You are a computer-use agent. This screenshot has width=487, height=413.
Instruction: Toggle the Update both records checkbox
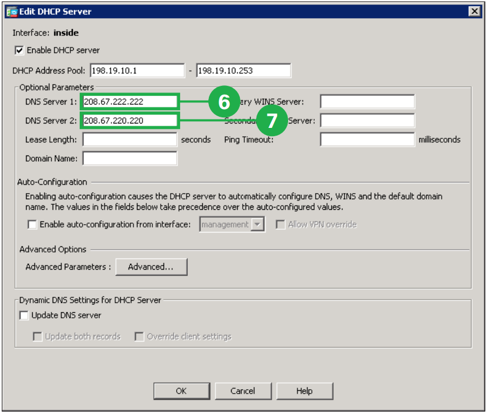(x=38, y=337)
